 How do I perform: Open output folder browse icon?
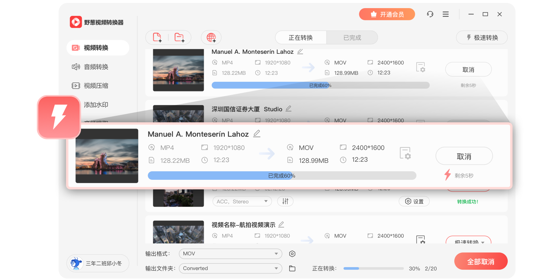[292, 269]
